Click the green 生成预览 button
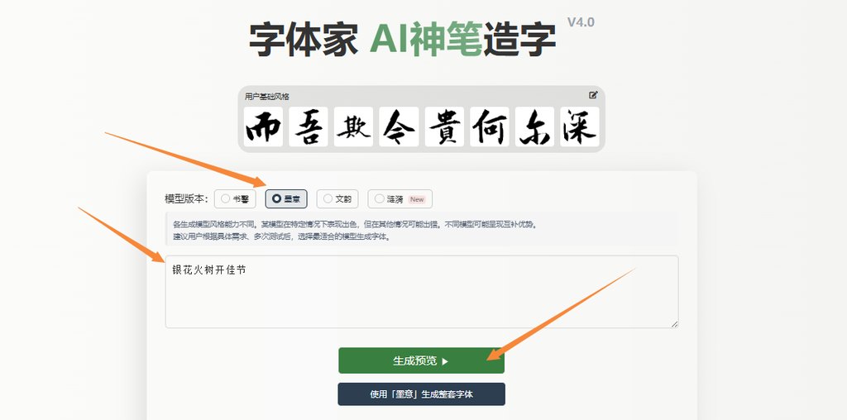Screen dimensions: 847x420 tap(421, 360)
